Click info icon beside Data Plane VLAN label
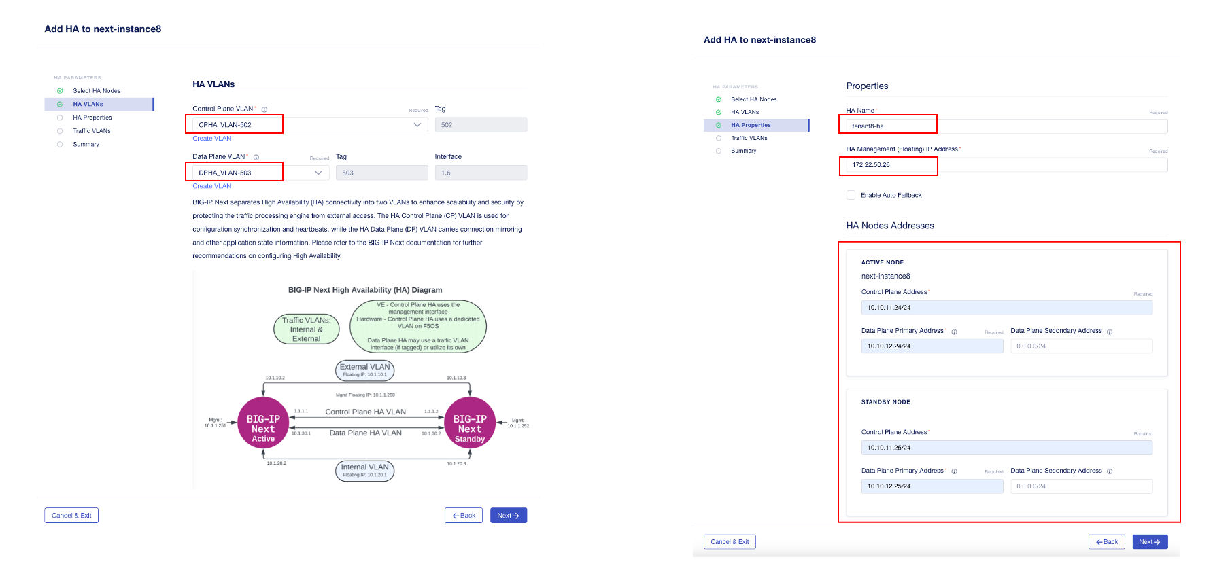Viewport: 1213px width, 572px height. [256, 158]
